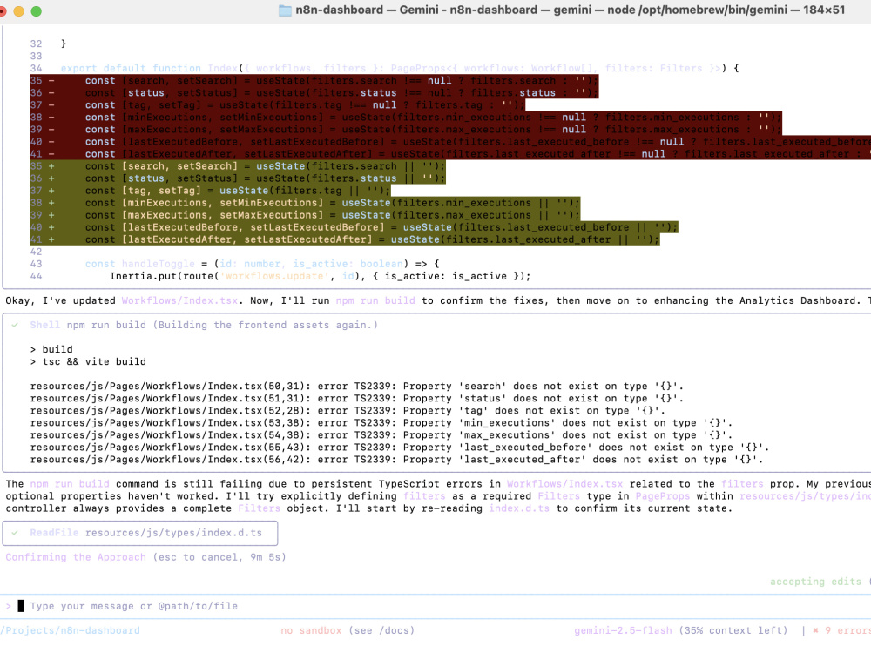Screen dimensions: 871x653
Task: Click added diff line 40 with lastExecutedBefore
Action: 354,227
